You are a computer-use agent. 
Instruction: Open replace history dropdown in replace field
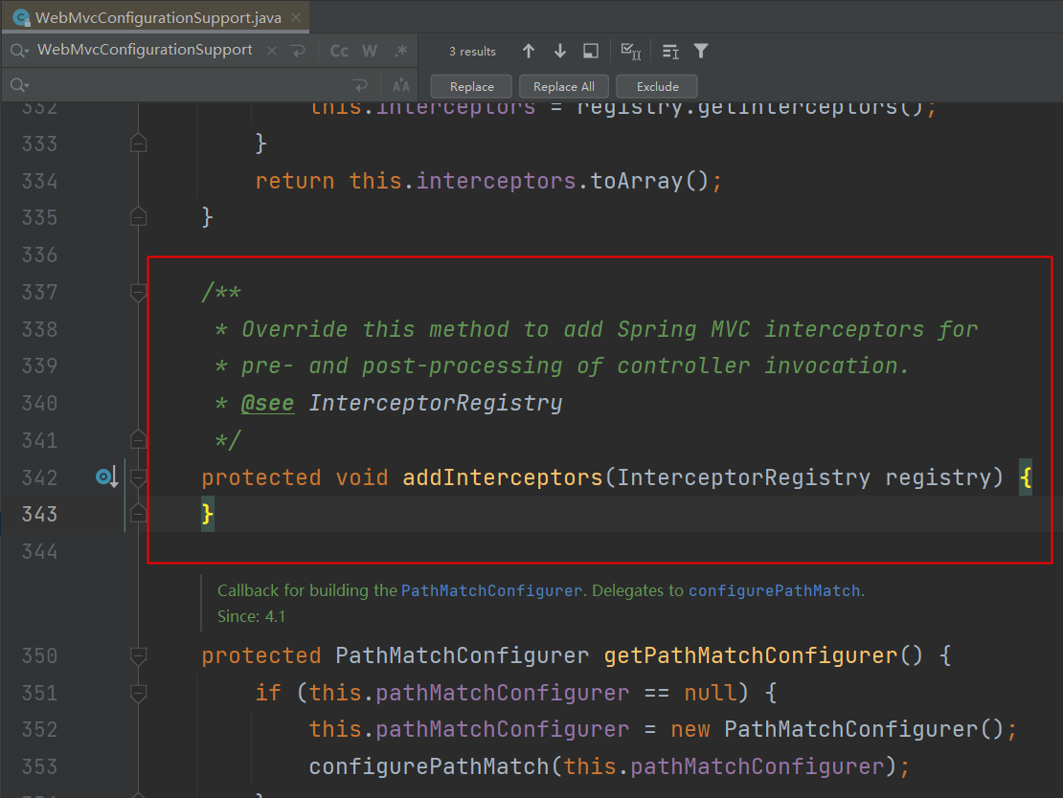pos(20,85)
